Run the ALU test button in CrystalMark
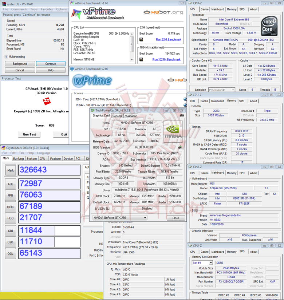This screenshot has height=300, width=284. point(10,184)
